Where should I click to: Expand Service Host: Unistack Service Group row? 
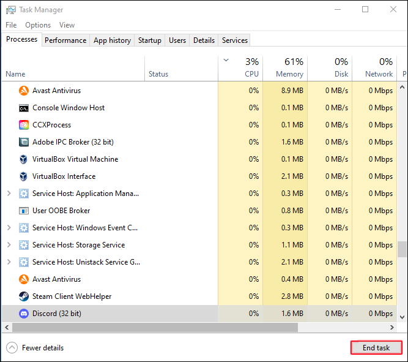[x=9, y=262]
